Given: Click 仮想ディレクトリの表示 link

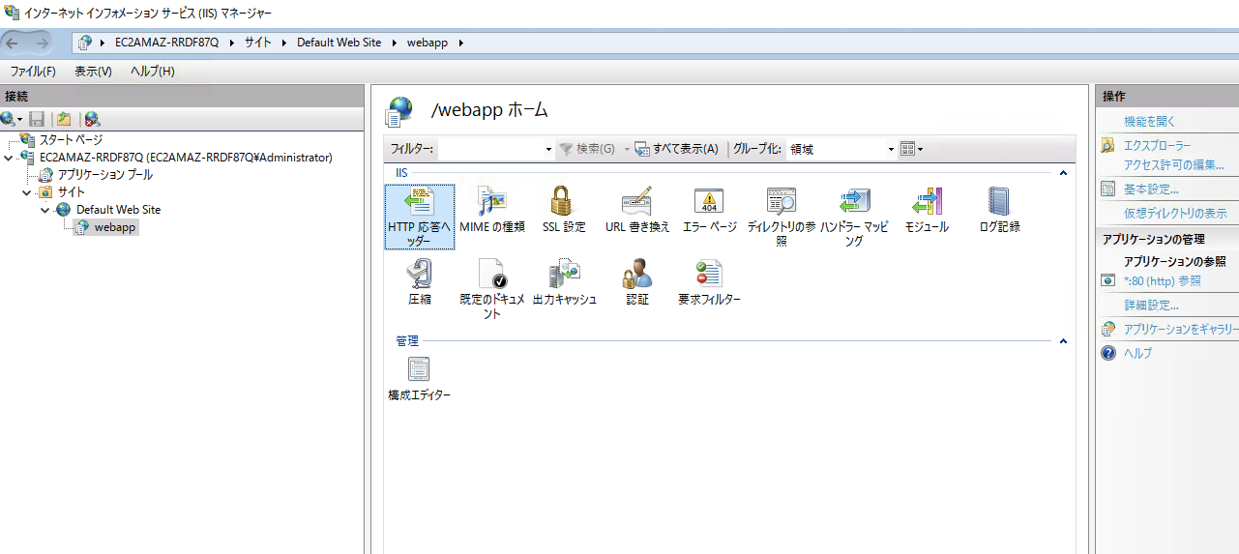Looking at the screenshot, I should [1175, 213].
